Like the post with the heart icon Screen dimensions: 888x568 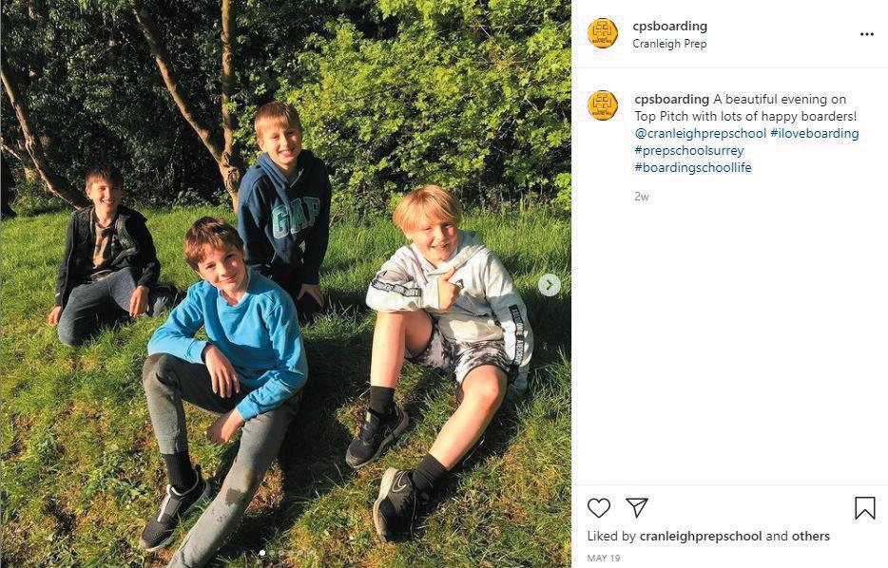coord(598,507)
